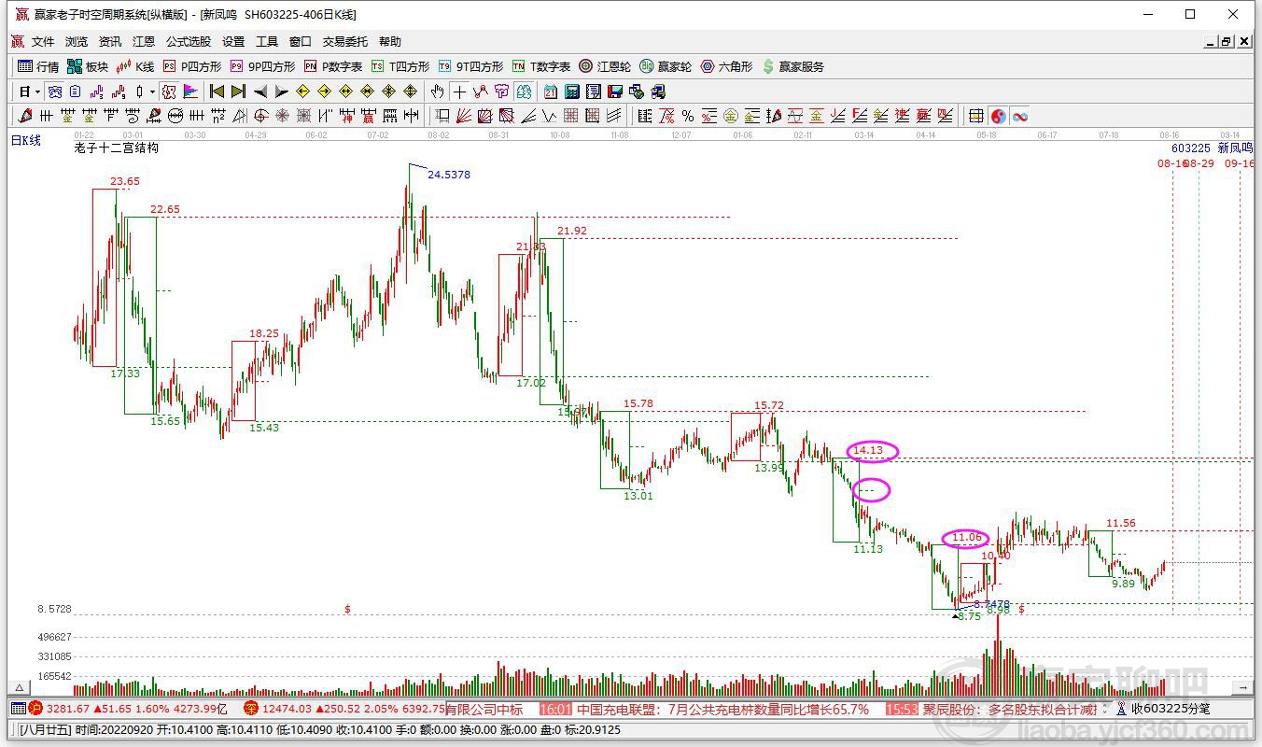Open the calendar icon showing 21
1262x747 pixels.
(551, 92)
